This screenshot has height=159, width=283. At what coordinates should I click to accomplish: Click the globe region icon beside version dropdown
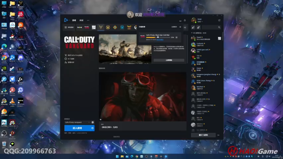pos(93,122)
